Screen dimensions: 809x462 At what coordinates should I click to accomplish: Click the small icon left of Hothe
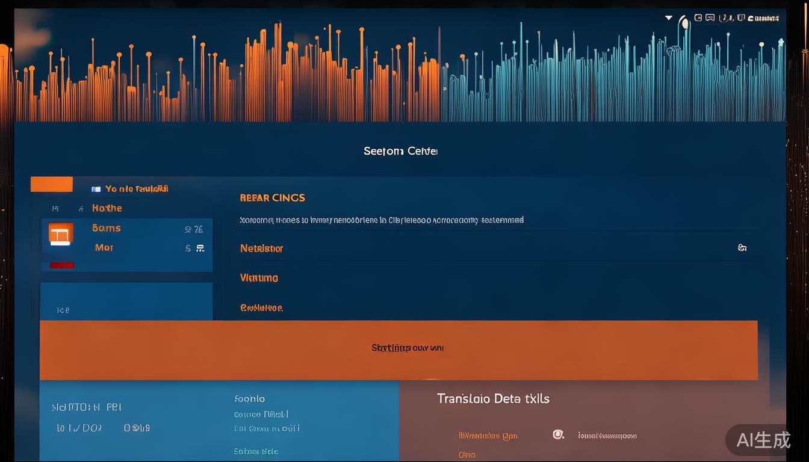(x=81, y=209)
